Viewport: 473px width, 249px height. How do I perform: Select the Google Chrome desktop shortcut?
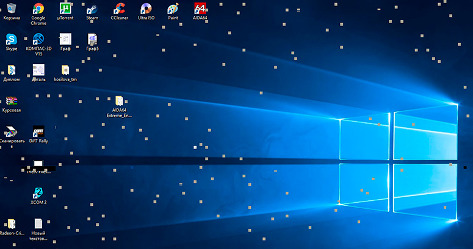pyautogui.click(x=38, y=9)
